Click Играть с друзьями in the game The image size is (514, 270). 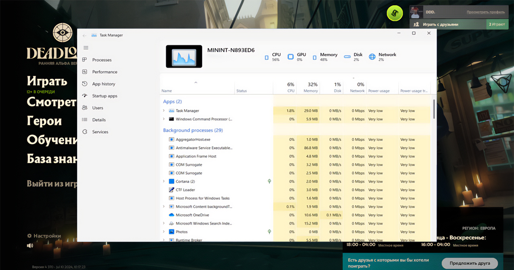[440, 25]
